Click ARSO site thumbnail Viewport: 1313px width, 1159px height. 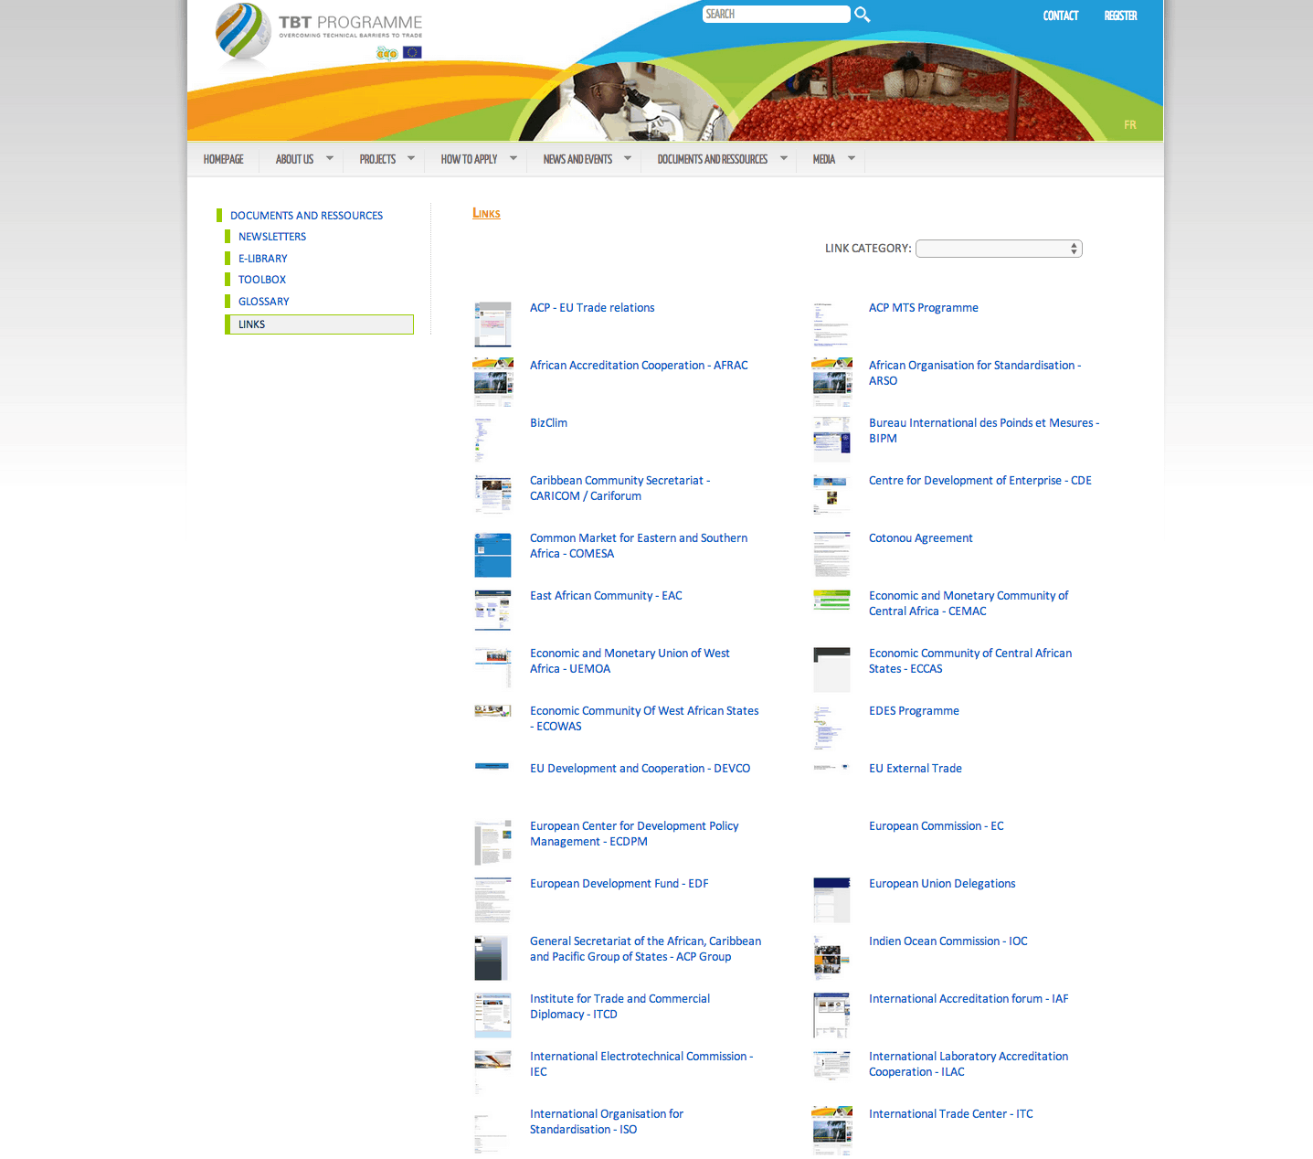coord(831,382)
